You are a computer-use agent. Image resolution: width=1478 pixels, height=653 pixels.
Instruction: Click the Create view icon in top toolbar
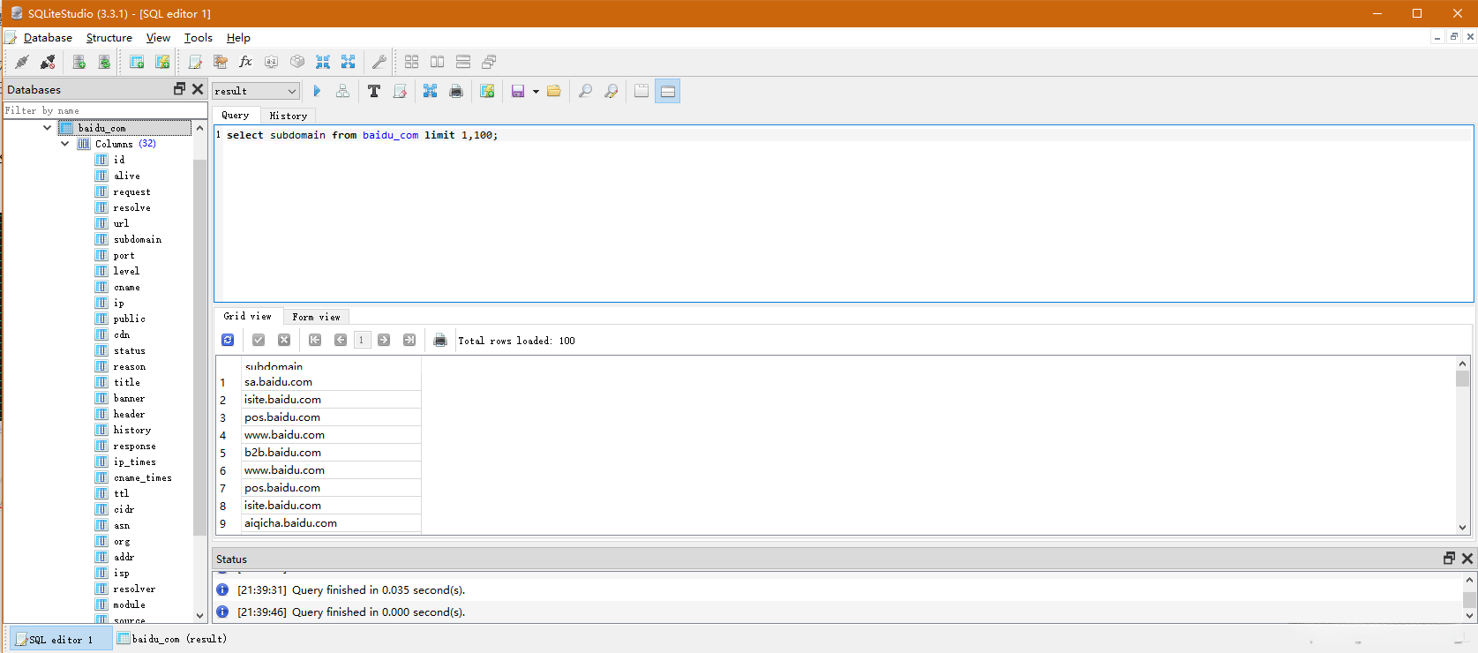click(162, 62)
